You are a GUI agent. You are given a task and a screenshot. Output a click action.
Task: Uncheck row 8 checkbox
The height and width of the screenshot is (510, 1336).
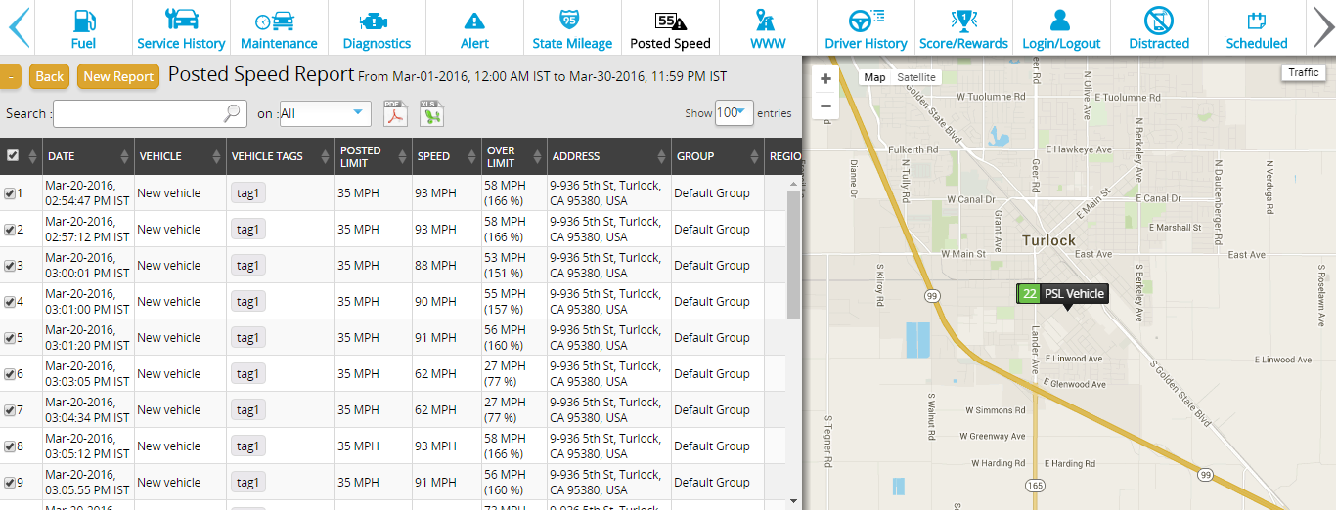tap(9, 446)
